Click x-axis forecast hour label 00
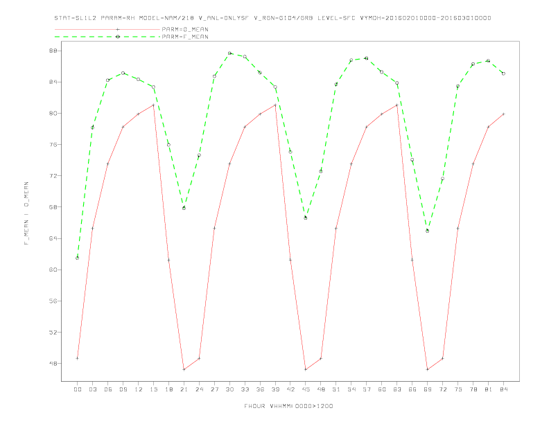549x424 pixels. [x=78, y=389]
